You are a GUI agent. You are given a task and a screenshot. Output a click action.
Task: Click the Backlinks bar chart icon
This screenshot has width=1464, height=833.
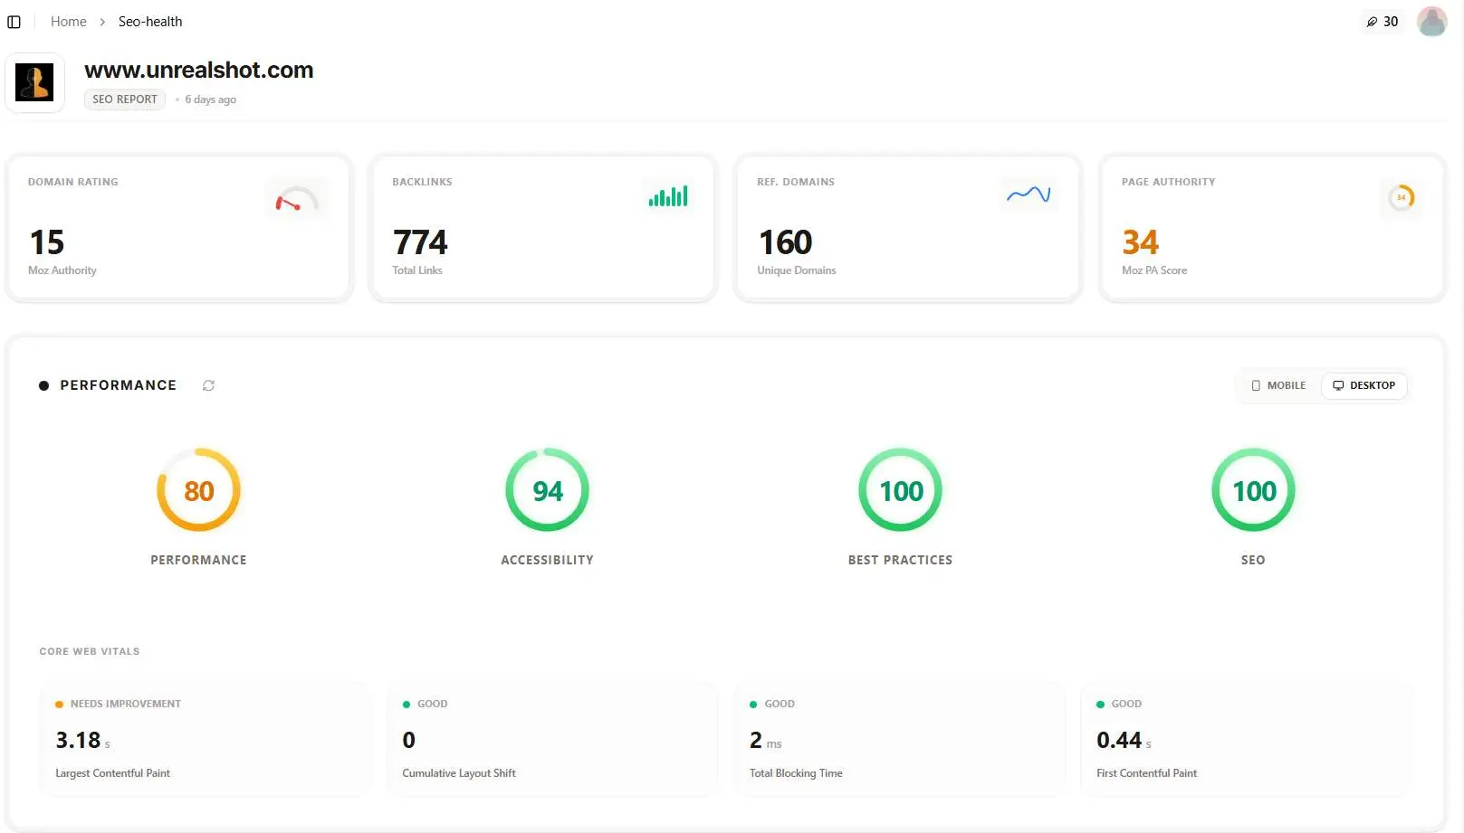tap(668, 196)
